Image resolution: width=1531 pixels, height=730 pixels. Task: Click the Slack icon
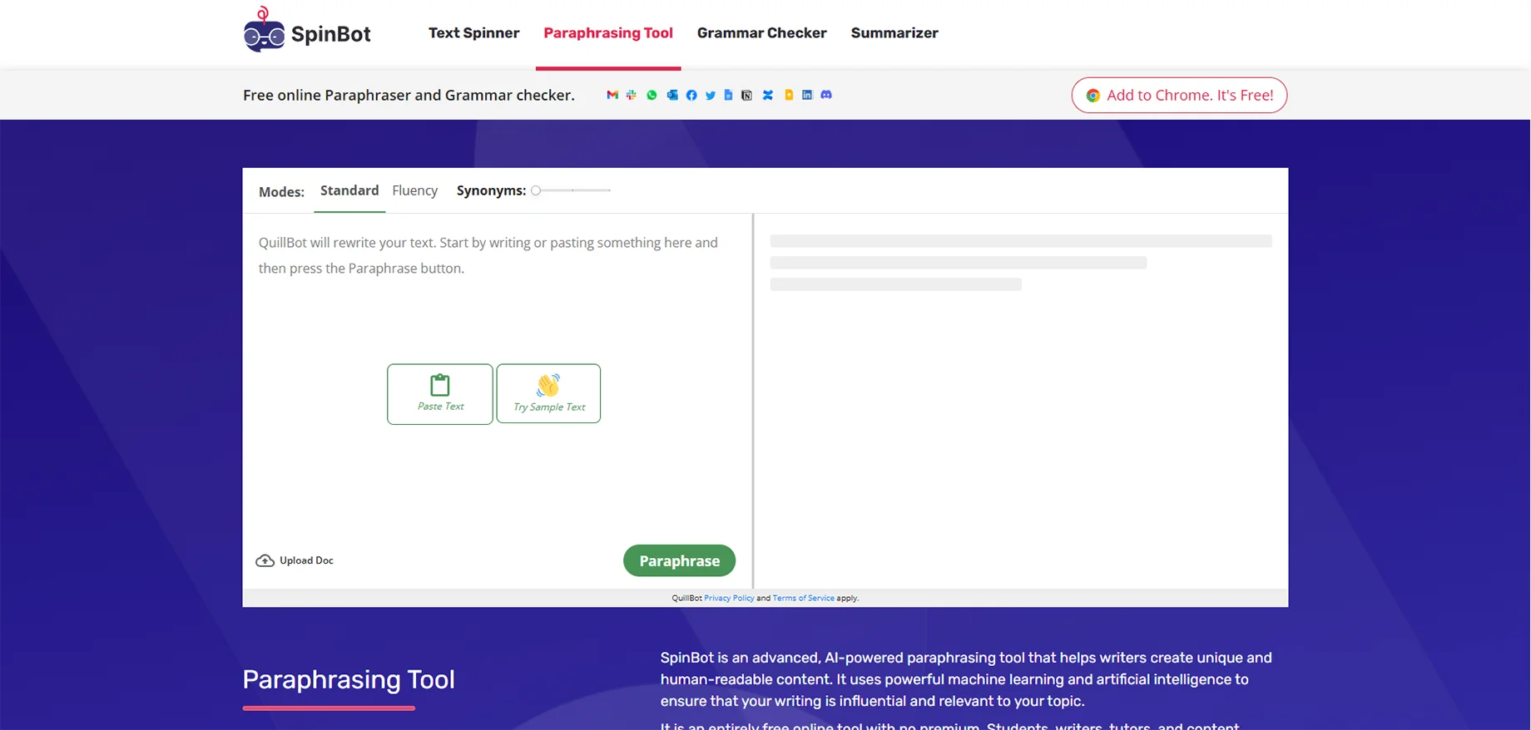coord(632,95)
